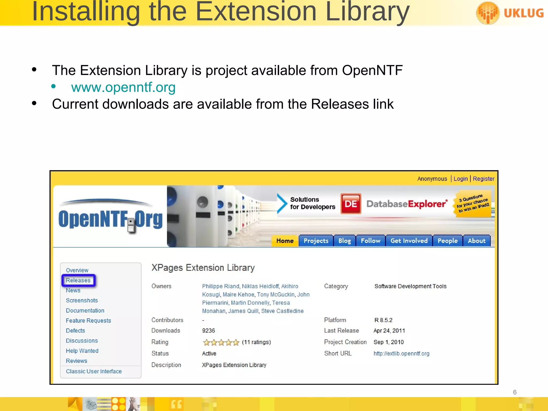Open the Screenshots sidebar link

[x=82, y=300]
